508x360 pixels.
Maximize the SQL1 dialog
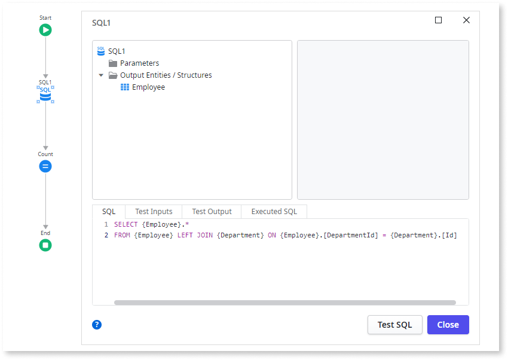[x=438, y=20]
